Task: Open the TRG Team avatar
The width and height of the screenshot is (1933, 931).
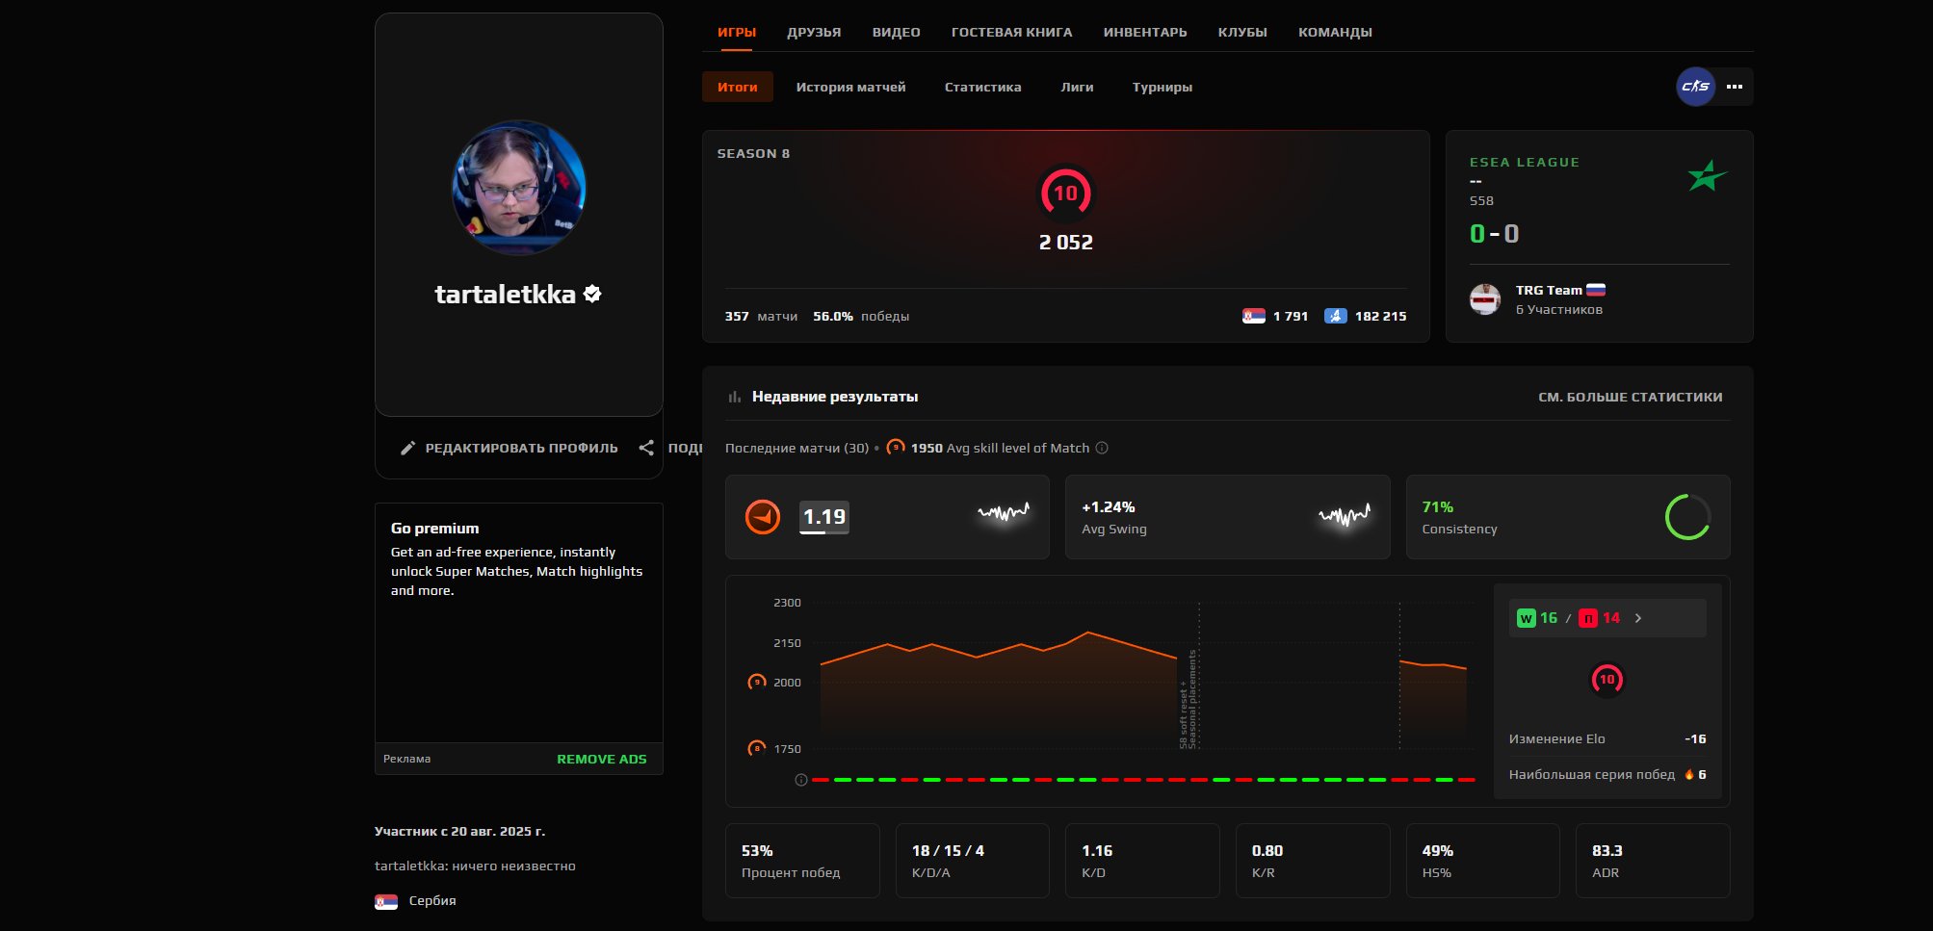Action: [x=1485, y=299]
